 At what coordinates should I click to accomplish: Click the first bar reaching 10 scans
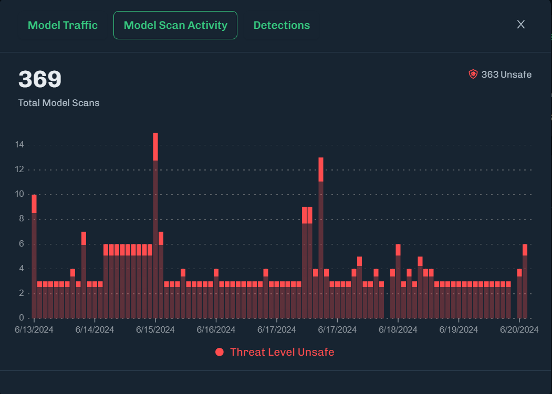[34, 256]
